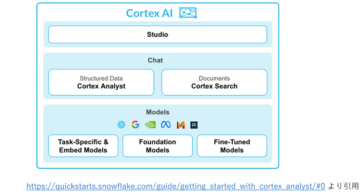Click the Models section heading
This screenshot has width=364, height=196.
157,112
